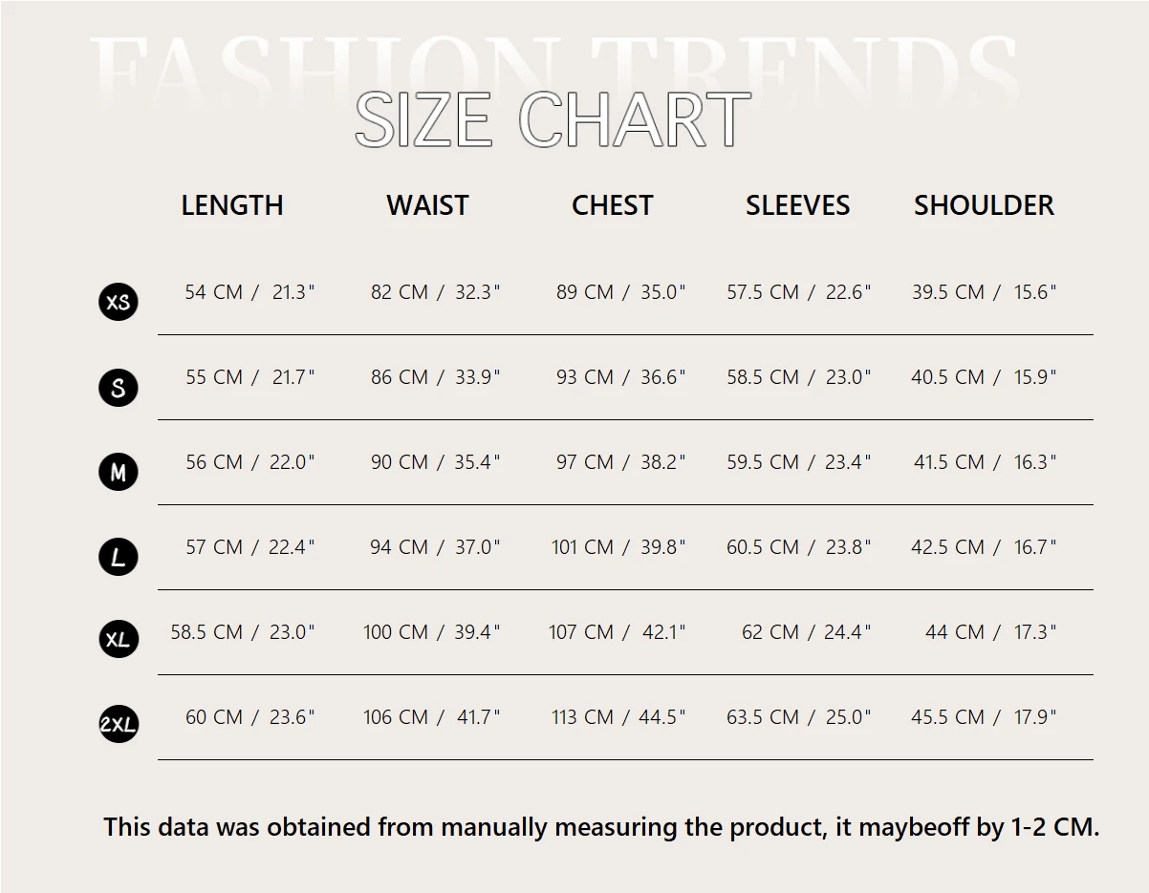Viewport: 1149px width, 893px height.
Task: Click the S size badge
Action: point(119,387)
